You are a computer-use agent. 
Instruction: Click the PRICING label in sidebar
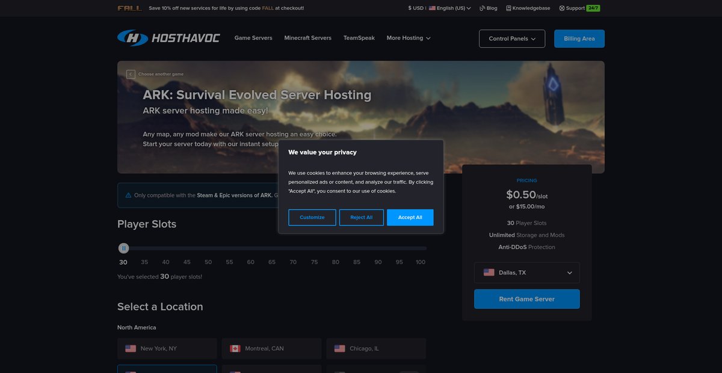tap(527, 180)
